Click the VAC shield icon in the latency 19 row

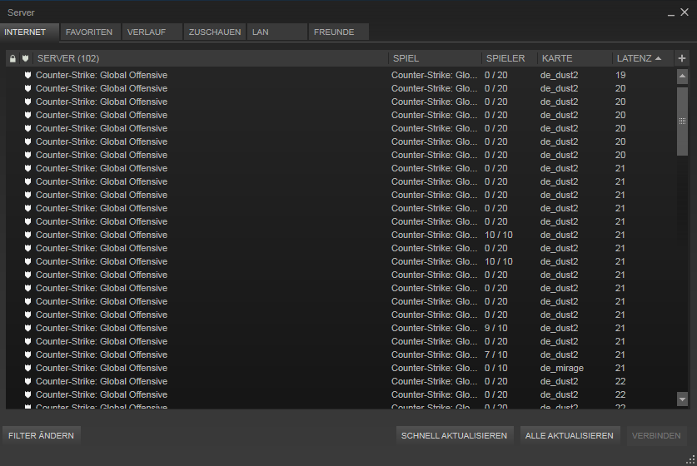click(x=27, y=75)
